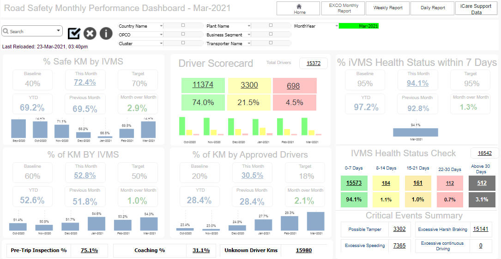This screenshot has width=501, height=259.
Task: Click the Home icon button
Action: [298, 8]
